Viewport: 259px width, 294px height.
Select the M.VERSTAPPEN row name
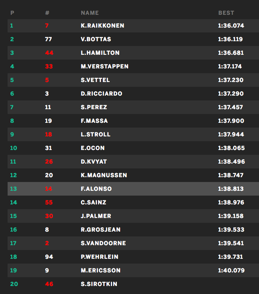click(x=104, y=66)
